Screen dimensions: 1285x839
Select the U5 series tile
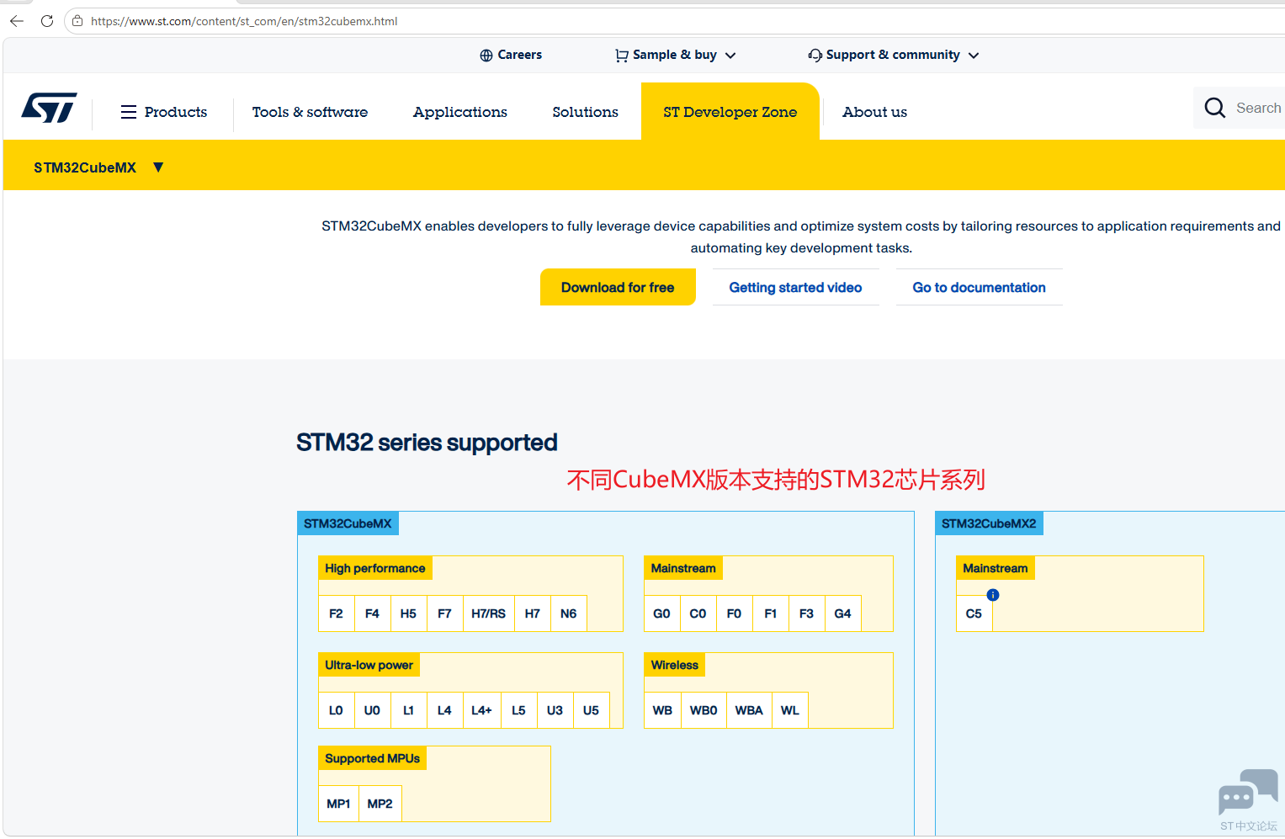pyautogui.click(x=591, y=710)
